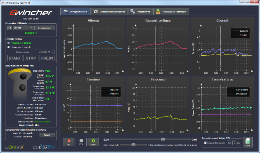Click the Vitesse moteur RPM input field
The height and width of the screenshot is (153, 260).
[42, 52]
